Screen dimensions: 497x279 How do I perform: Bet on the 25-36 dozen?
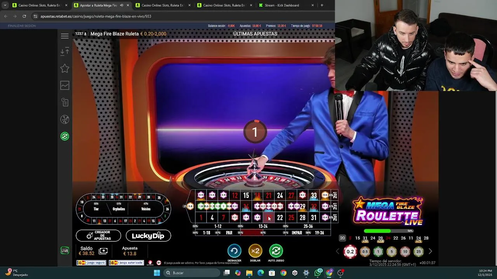pos(308,226)
